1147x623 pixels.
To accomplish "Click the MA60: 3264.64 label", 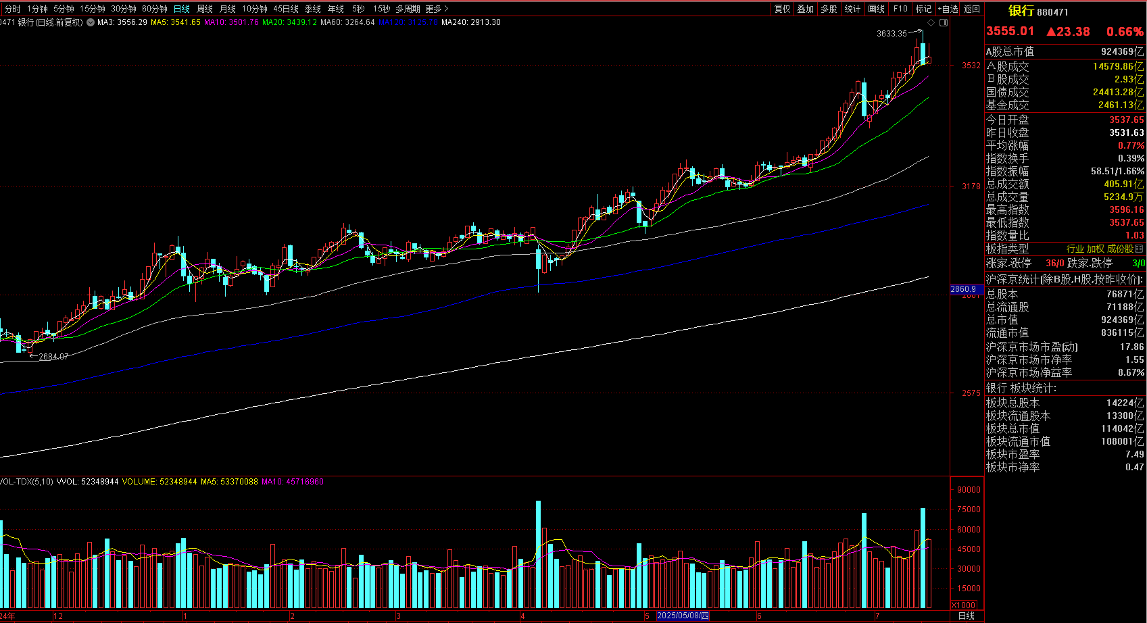I will (x=347, y=22).
